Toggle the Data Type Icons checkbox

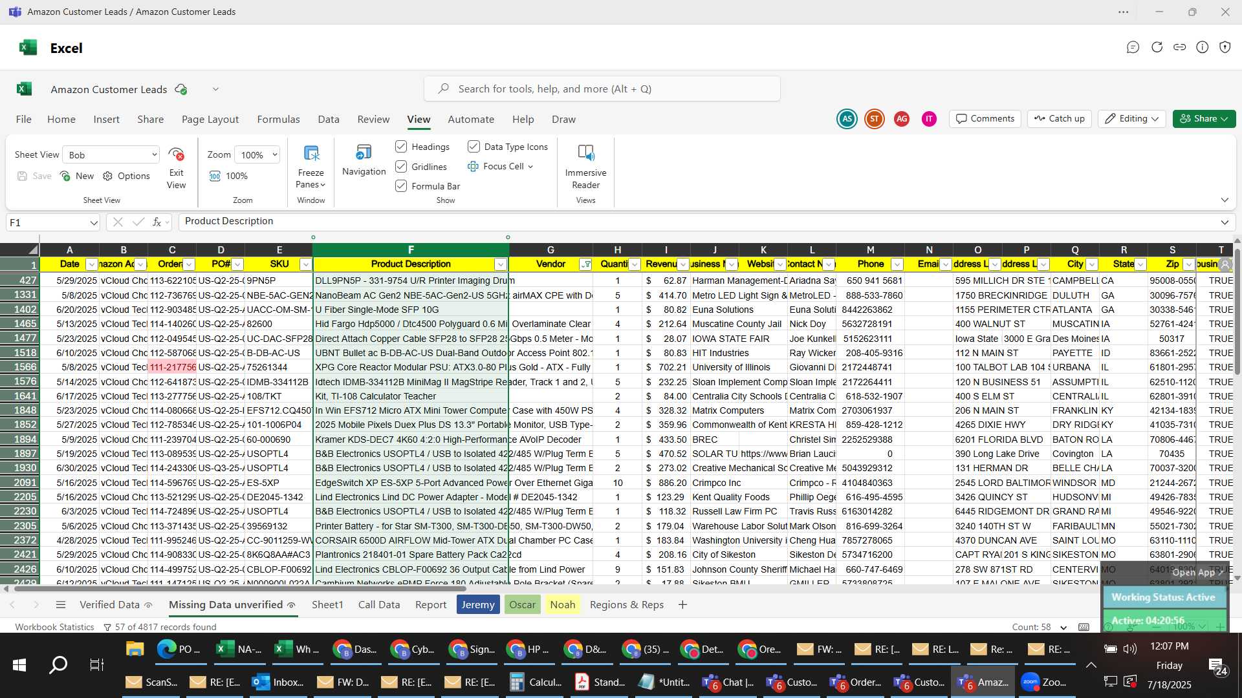coord(474,147)
